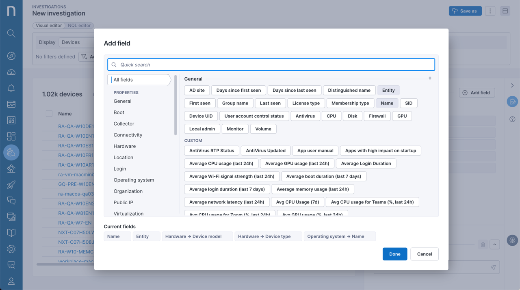The image size is (520, 290).
Task: Add the License type field
Action: (306, 103)
